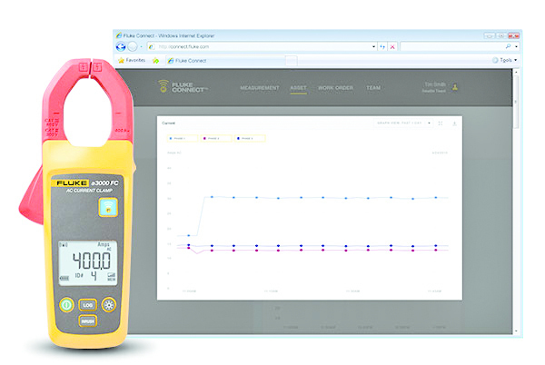Open the MEASUREMENT menu item
545x365 pixels.
pos(259,88)
